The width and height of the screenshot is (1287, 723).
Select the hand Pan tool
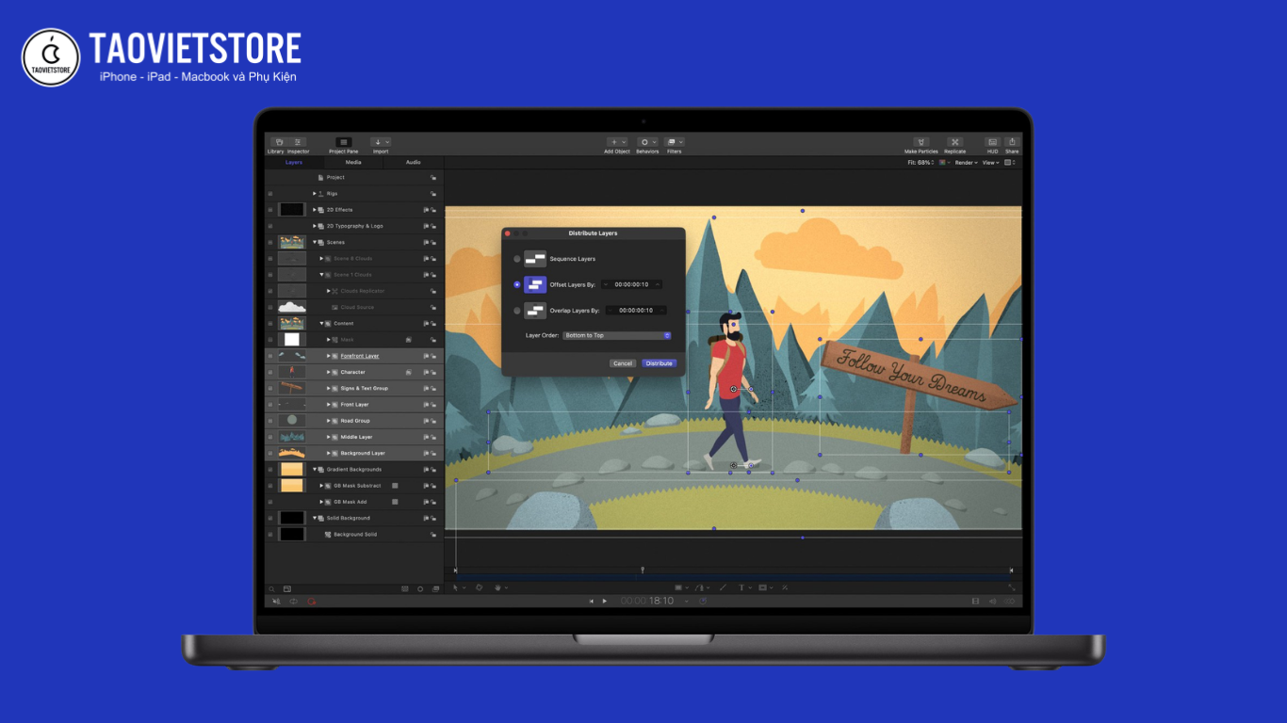[x=499, y=587]
